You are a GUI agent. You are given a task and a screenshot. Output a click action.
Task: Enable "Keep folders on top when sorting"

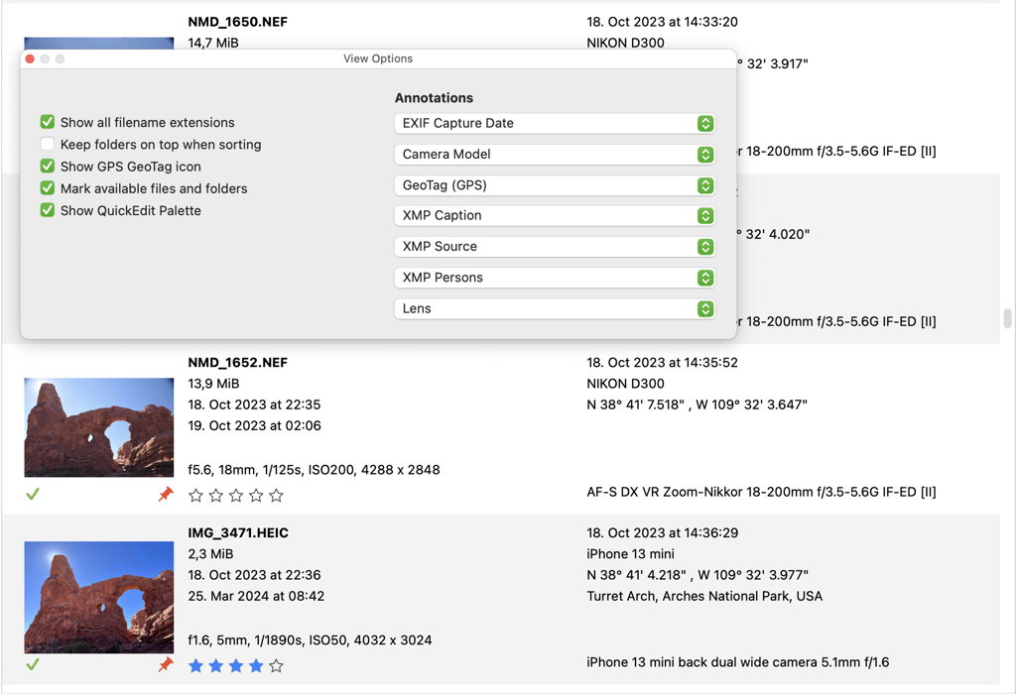coord(47,144)
